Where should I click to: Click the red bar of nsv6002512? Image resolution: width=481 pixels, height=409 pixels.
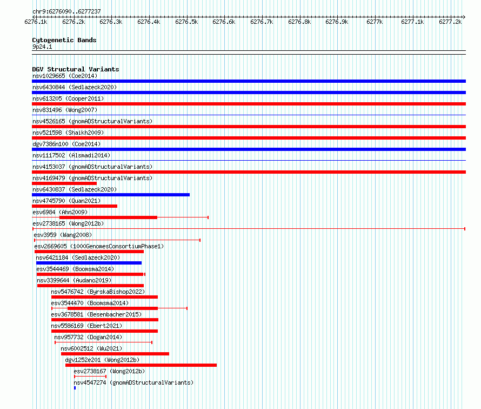point(115,354)
